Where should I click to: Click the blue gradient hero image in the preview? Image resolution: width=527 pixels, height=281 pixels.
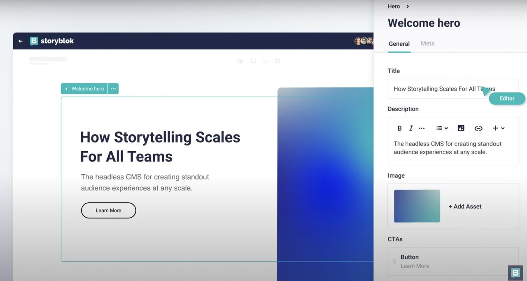(x=325, y=184)
